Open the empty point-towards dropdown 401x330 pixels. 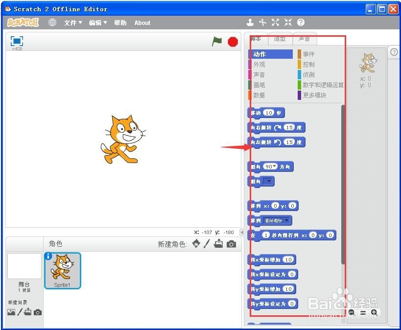[x=268, y=181]
